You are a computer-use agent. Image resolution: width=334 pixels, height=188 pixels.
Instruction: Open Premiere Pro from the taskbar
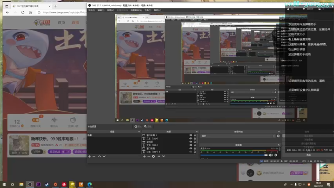(38, 184)
